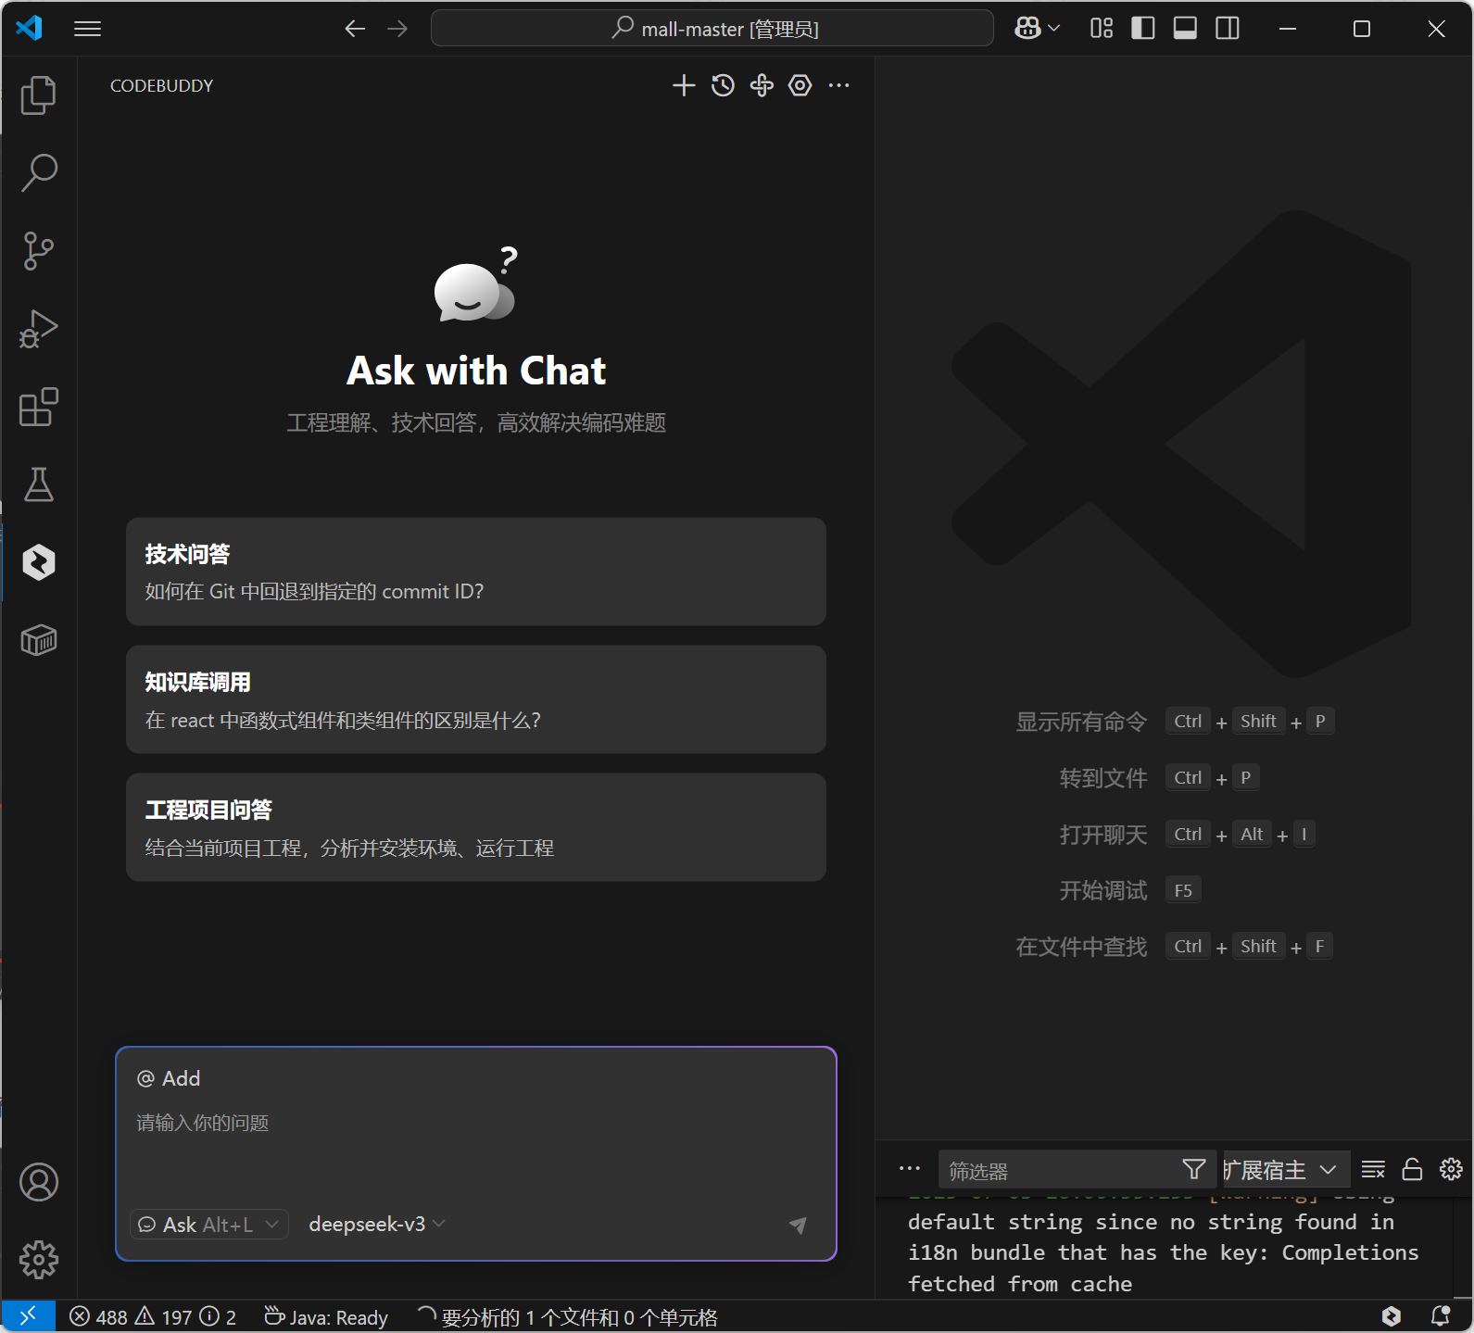Select the 技术问答 suggestion card
Viewport: 1474px width, 1333px height.
[475, 572]
